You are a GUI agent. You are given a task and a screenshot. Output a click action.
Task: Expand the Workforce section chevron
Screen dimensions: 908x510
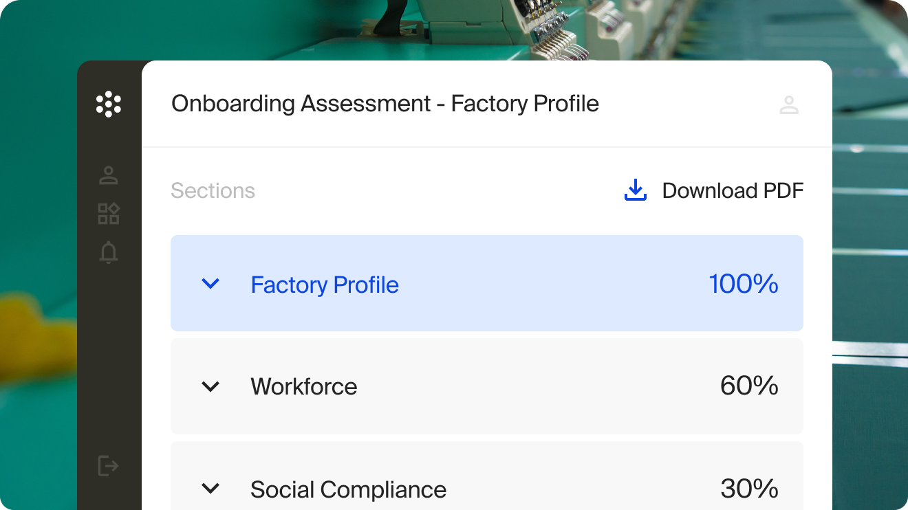click(210, 387)
